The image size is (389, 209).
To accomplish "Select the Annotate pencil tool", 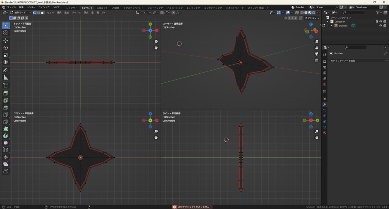I will 6,70.
